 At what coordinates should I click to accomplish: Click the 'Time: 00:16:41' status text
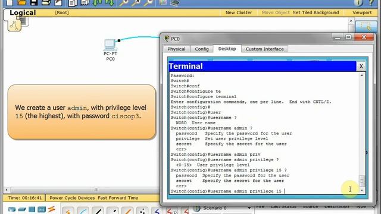[x=25, y=198]
